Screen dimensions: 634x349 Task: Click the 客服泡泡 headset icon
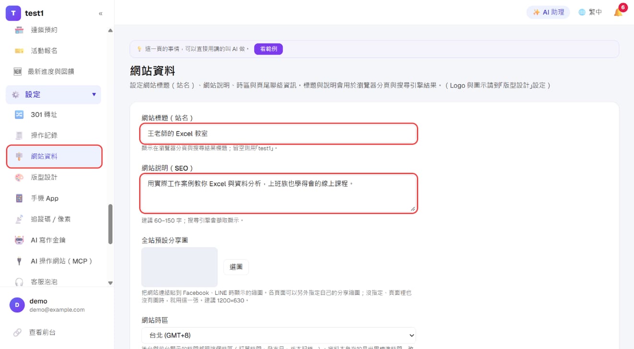pyautogui.click(x=19, y=282)
